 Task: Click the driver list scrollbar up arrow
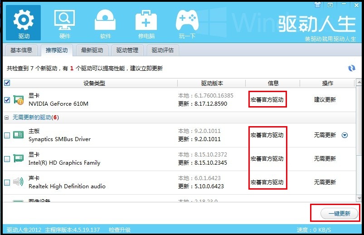click(x=359, y=82)
